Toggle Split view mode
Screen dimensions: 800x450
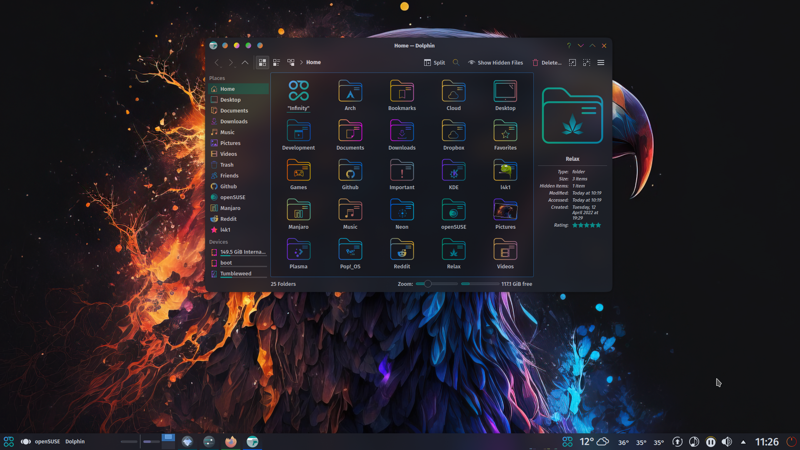[435, 62]
